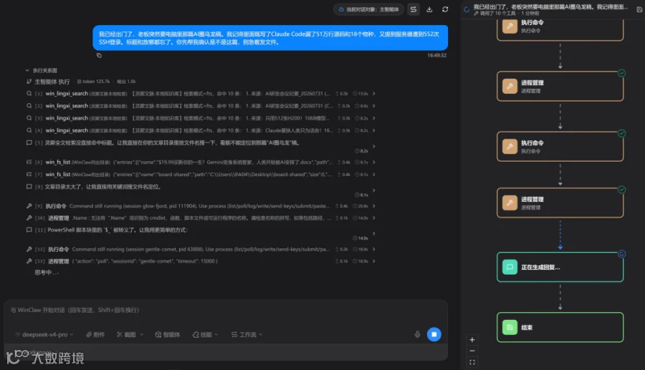Click the '输出 1.8k' label
Image resolution: width=645 pixels, height=370 pixels.
pos(126,82)
